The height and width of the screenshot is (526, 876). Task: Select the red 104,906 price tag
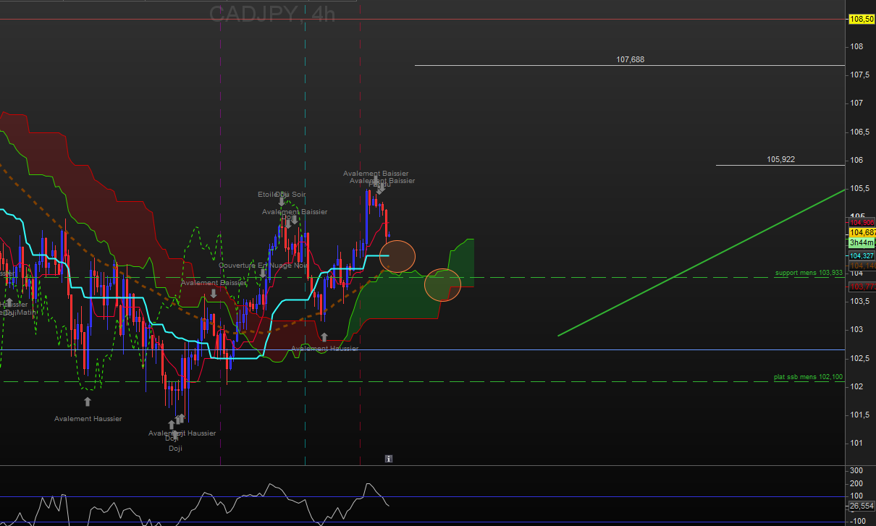click(862, 223)
